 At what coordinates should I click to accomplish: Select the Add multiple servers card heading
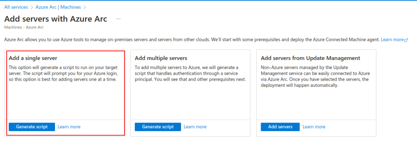(161, 58)
